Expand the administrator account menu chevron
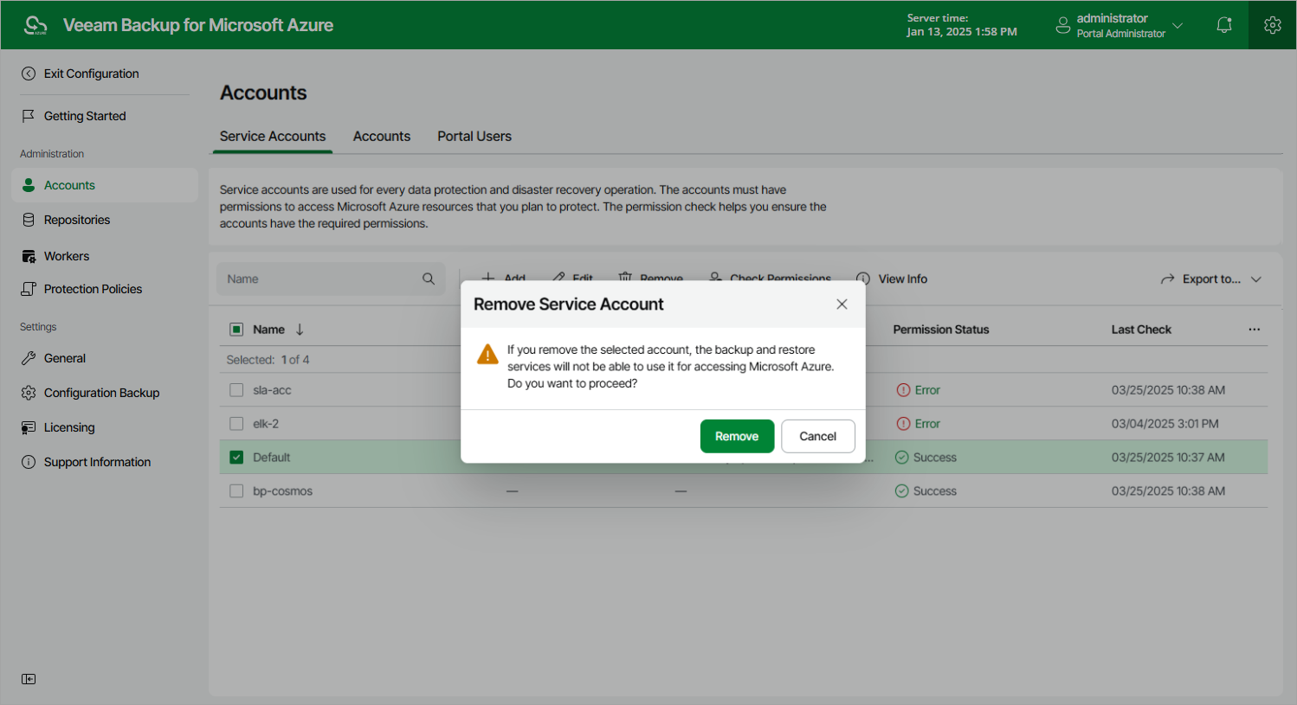 point(1178,26)
